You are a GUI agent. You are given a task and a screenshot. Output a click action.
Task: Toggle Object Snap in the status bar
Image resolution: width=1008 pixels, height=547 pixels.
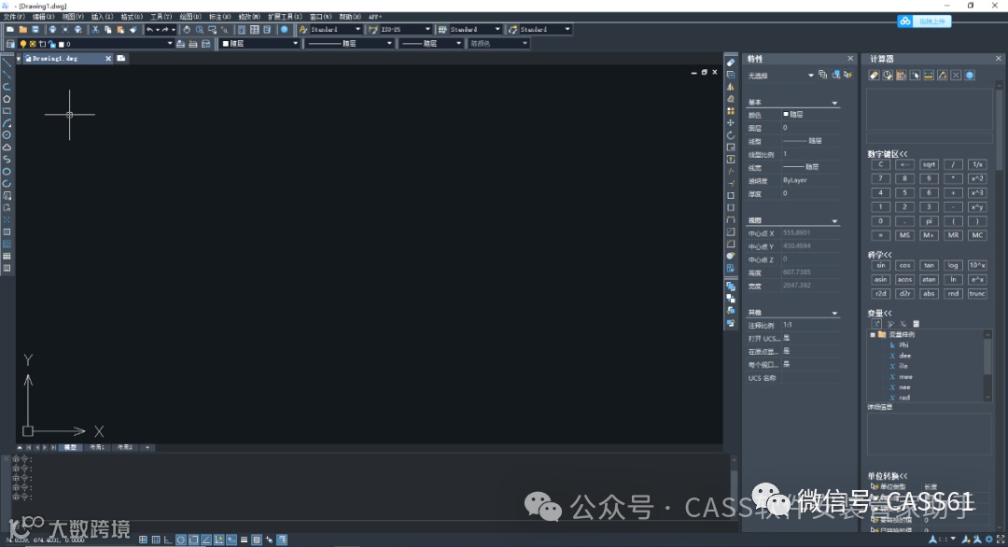[x=193, y=540]
